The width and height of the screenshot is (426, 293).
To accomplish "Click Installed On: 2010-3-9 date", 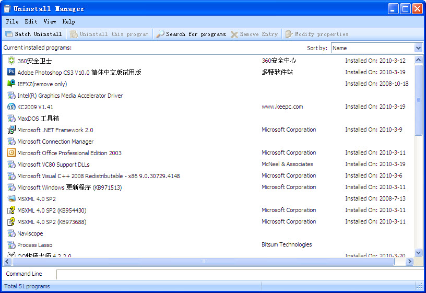I will (374, 130).
